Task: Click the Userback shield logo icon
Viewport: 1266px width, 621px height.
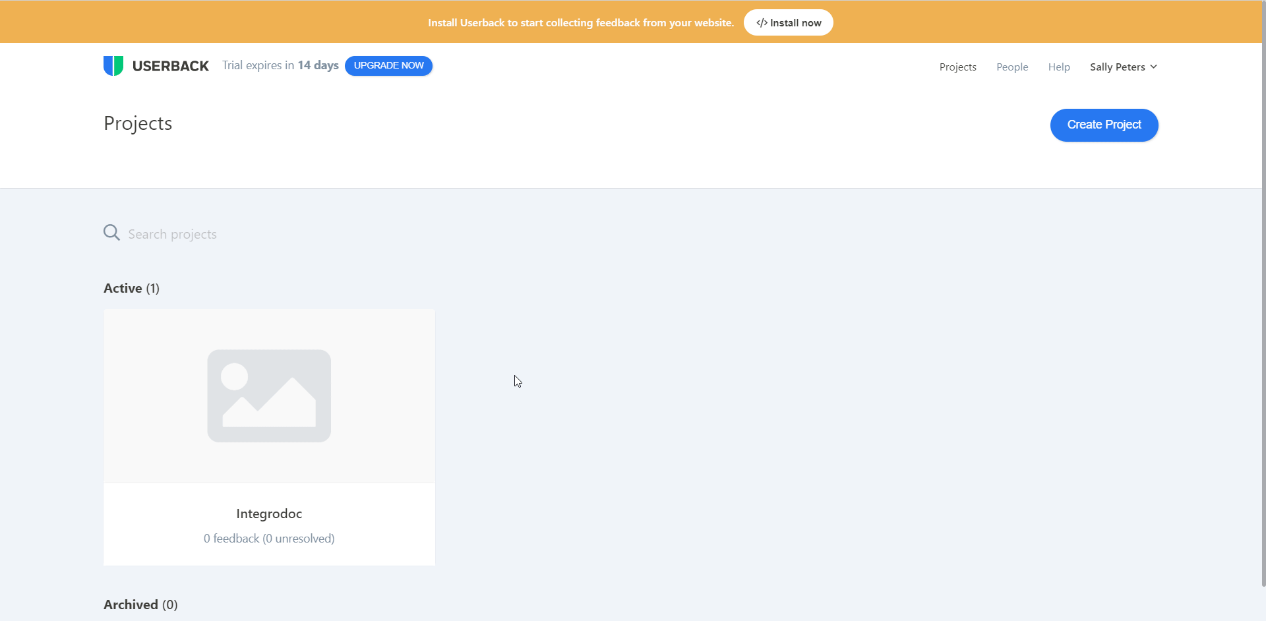Action: point(113,66)
